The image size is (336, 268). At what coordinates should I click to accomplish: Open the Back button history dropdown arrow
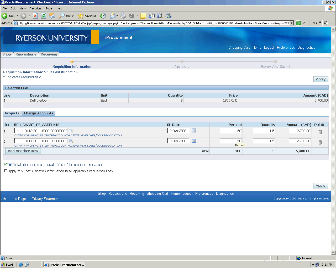18,16
